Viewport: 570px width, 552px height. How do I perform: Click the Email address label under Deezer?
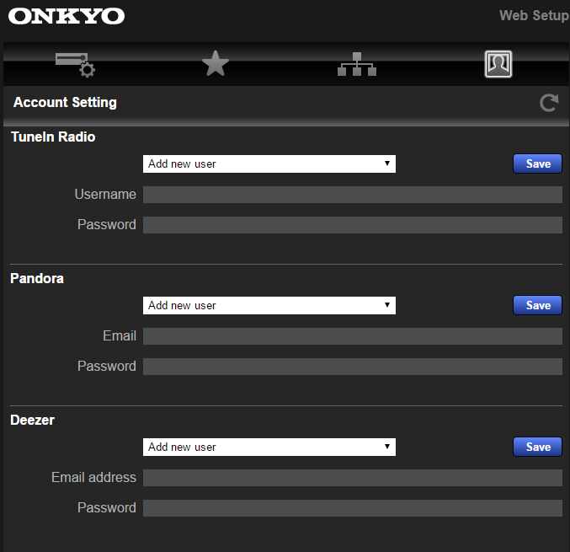[x=93, y=477]
